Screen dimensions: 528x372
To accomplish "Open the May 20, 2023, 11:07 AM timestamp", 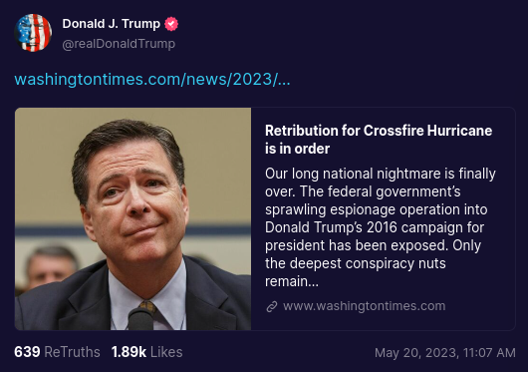I will coord(445,353).
